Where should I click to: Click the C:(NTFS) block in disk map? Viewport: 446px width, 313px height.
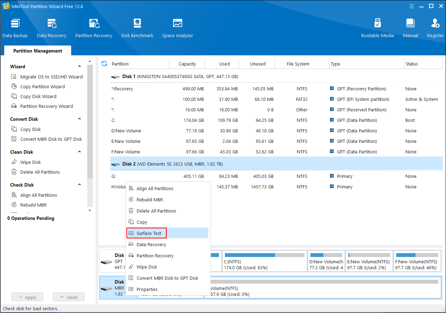[x=265, y=261]
